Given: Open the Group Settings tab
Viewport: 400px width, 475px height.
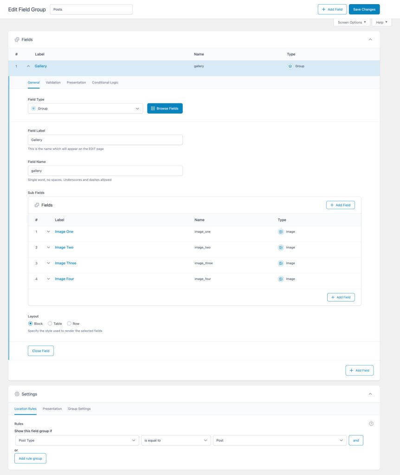Looking at the screenshot, I should coord(79,409).
